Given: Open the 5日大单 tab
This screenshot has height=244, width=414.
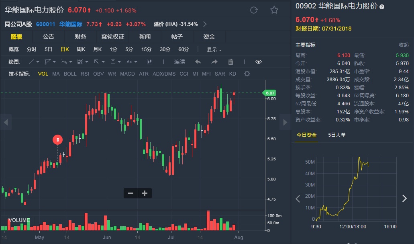Looking at the screenshot, I should click(x=337, y=135).
